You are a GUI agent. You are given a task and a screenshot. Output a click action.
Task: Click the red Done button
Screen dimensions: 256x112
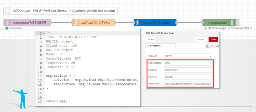213,39
